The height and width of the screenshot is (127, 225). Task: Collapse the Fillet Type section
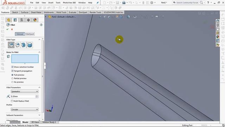[39, 40]
